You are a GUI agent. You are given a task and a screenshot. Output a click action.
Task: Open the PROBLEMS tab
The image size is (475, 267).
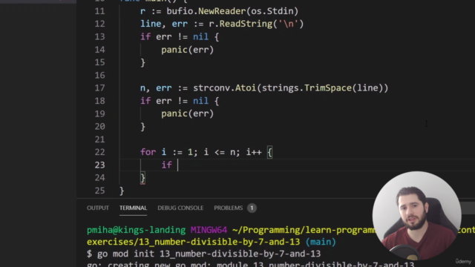tap(228, 208)
